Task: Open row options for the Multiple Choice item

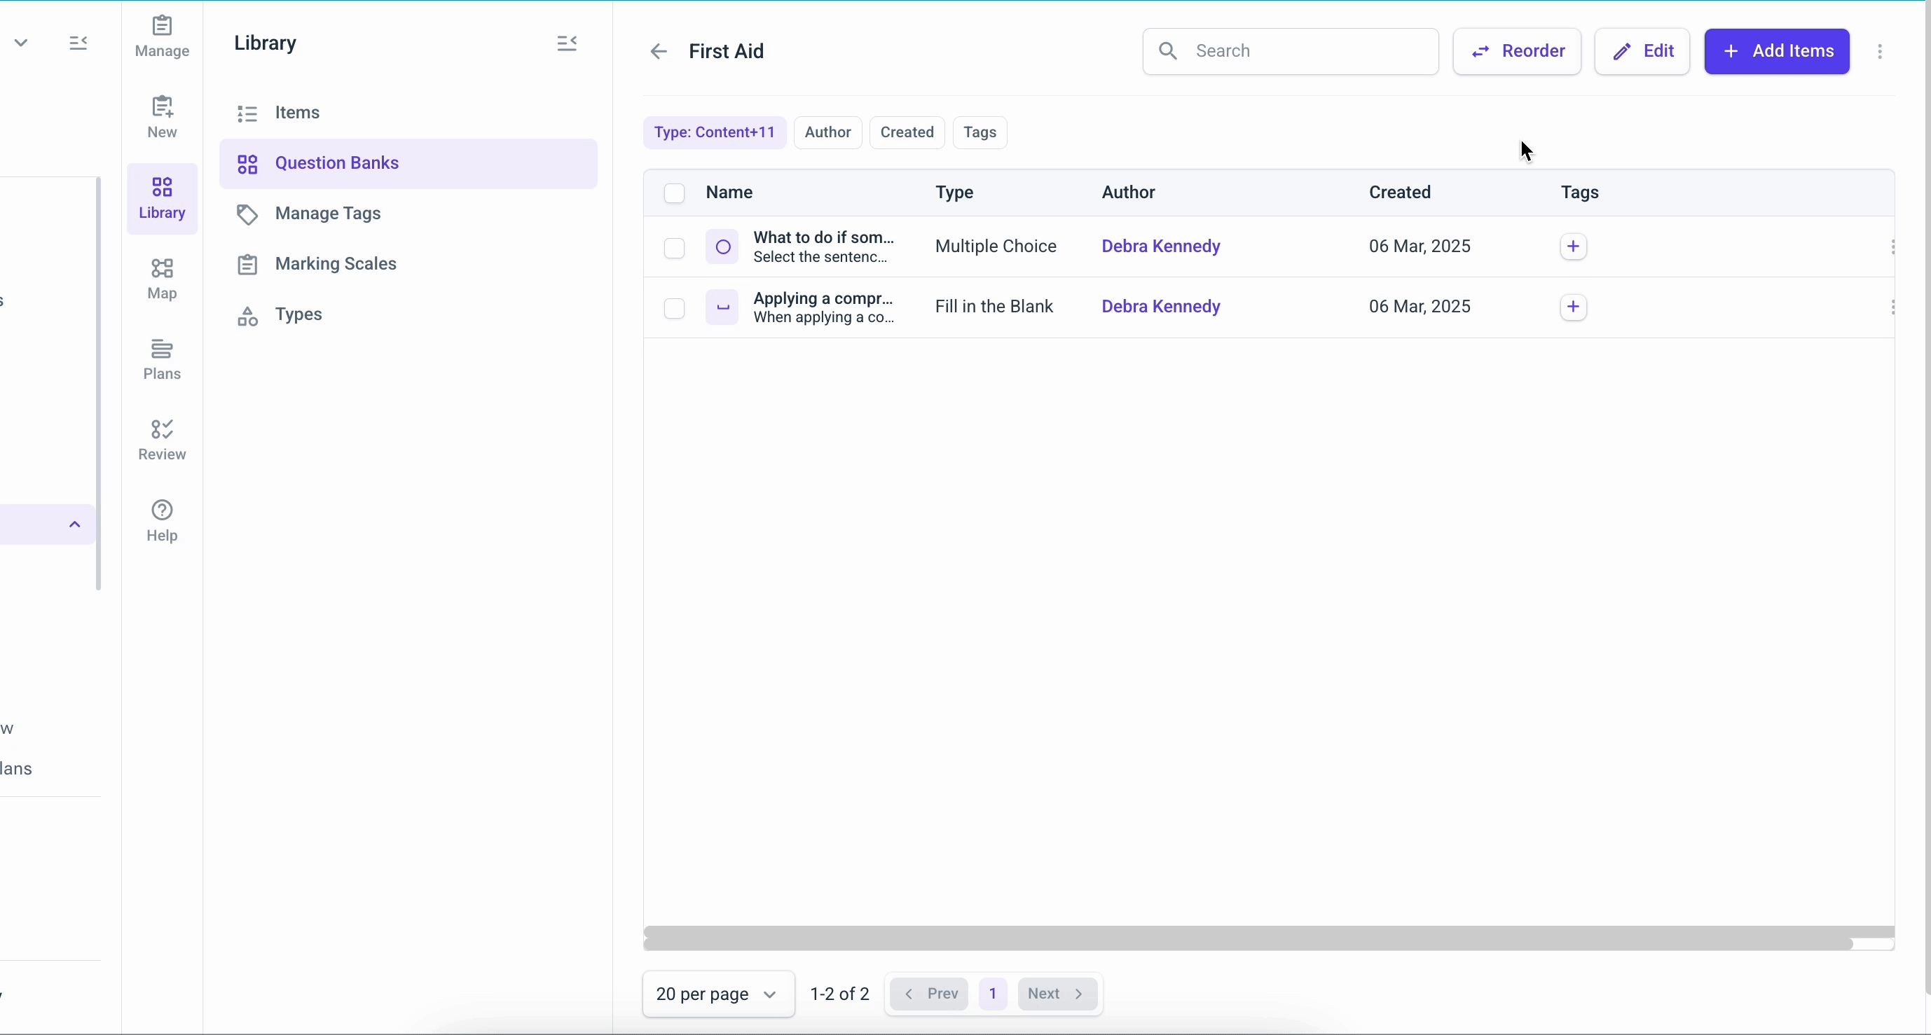Action: (1892, 247)
